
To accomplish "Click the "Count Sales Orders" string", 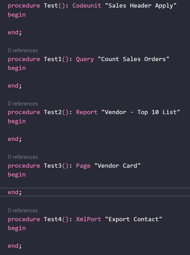I will click(133, 59).
